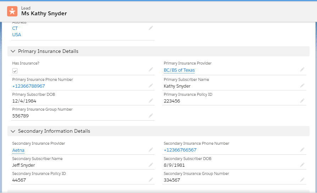Edit Primary Insurance Group Number pencil icon

[x=151, y=116]
